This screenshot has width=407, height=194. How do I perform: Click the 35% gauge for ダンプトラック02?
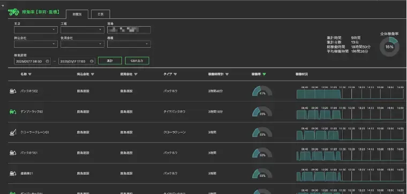[x=262, y=112]
